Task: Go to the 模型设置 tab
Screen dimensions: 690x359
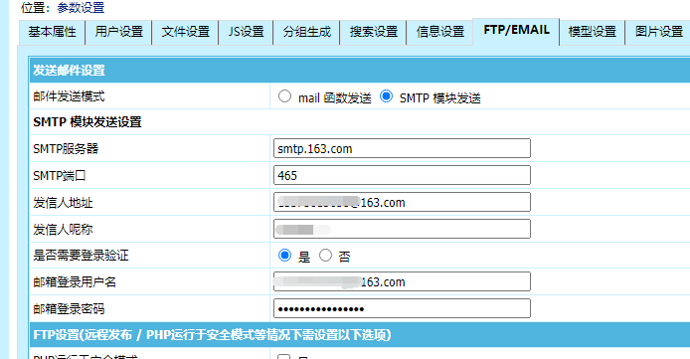Action: [593, 32]
